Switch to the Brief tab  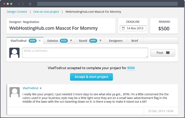135,41
